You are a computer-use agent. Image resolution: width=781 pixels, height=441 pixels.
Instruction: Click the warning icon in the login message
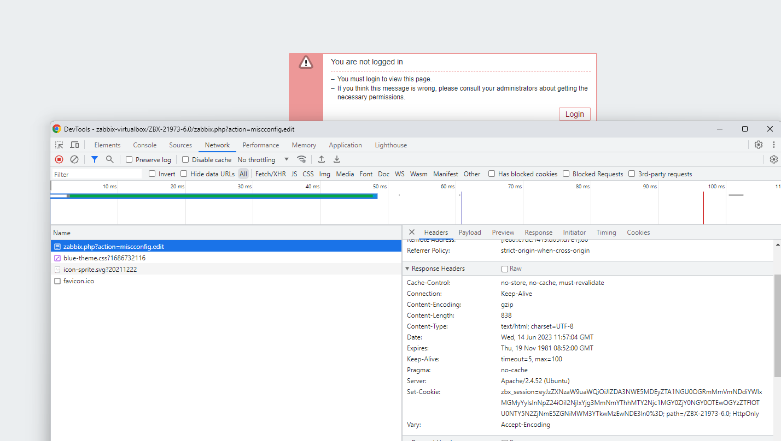pos(306,62)
